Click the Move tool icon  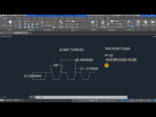coord(25,21)
